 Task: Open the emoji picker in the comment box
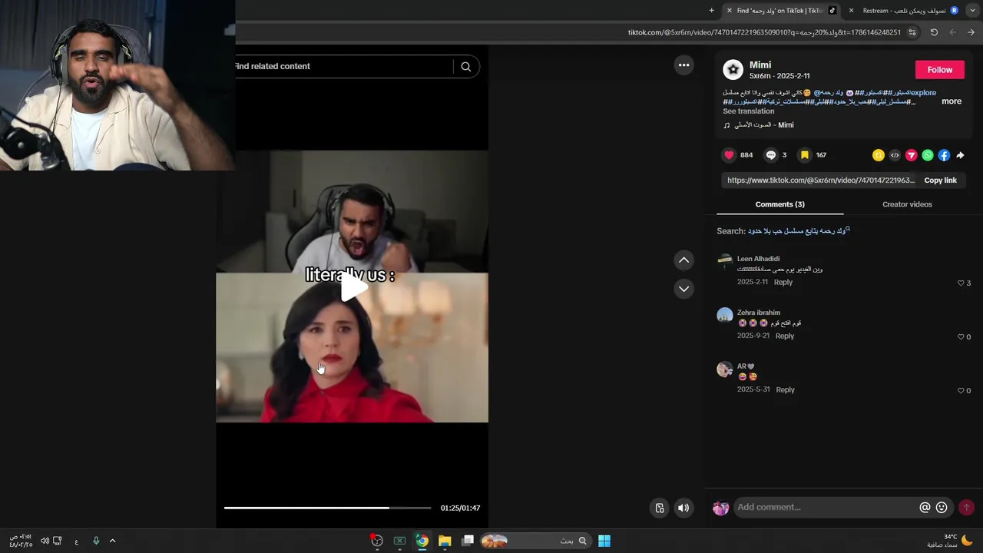tap(942, 508)
